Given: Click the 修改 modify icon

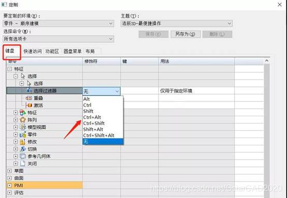Looking at the screenshot, I should click(23, 142).
